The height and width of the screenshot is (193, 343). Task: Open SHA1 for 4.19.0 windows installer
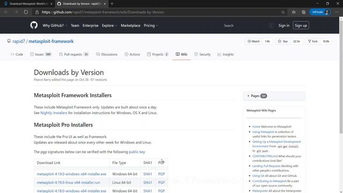[147, 174]
